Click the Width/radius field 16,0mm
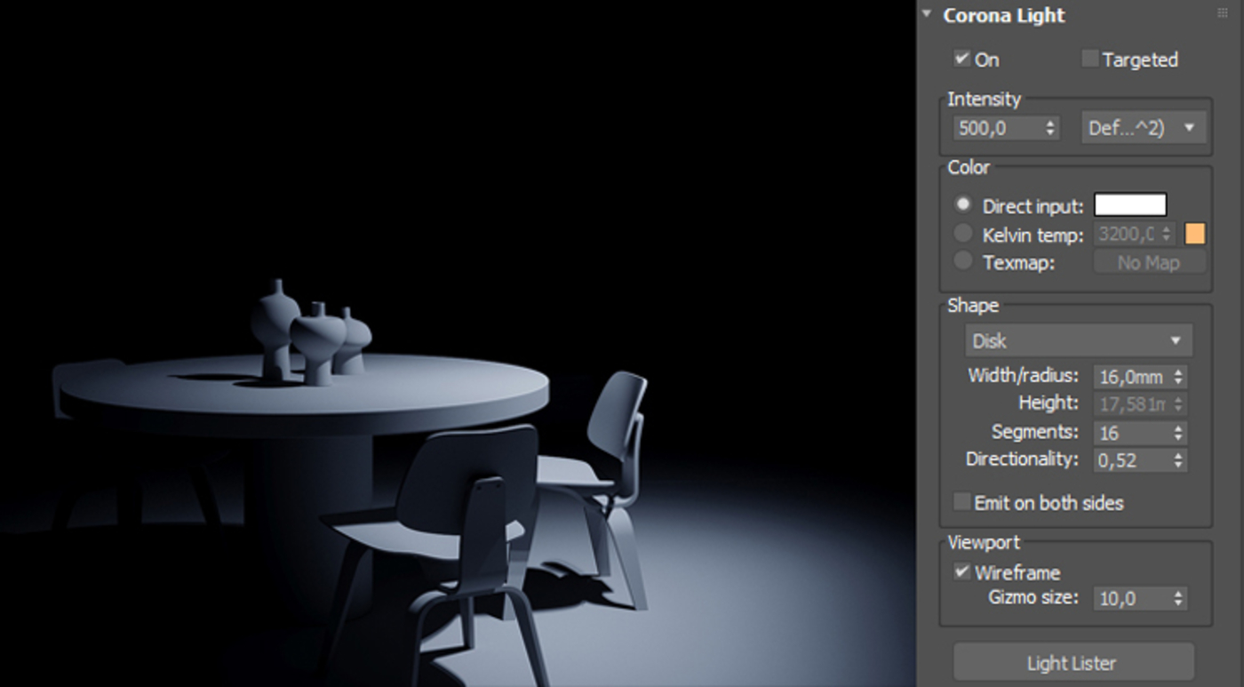 [x=1132, y=377]
